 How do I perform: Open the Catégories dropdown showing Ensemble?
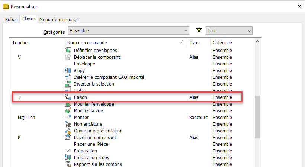click(x=129, y=30)
